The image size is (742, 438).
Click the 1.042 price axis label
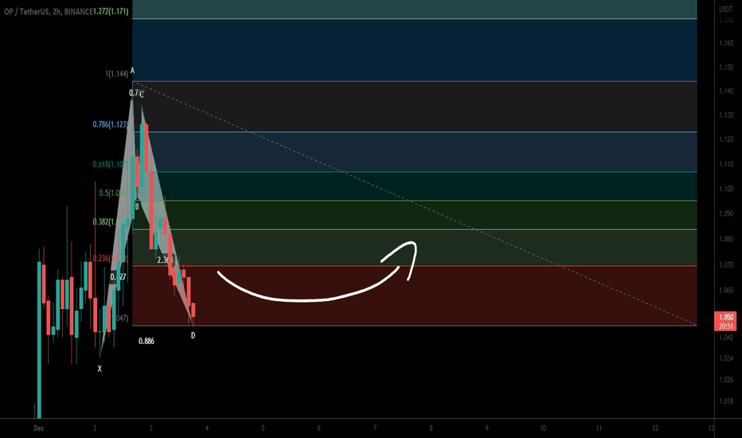coord(726,338)
